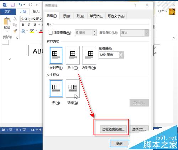This screenshot has height=150, width=178.
Task: Toggle Italic formatting button
Action: [29, 25]
